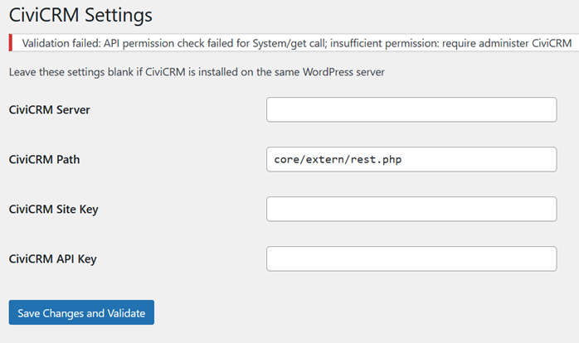
Task: Click the CiviCRM API Key label
Action: pyautogui.click(x=52, y=258)
